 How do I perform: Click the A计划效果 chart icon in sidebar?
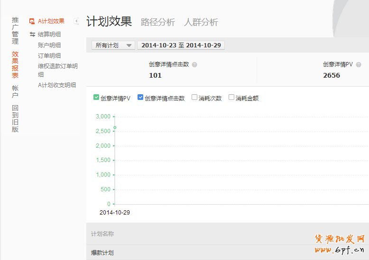(x=32, y=21)
